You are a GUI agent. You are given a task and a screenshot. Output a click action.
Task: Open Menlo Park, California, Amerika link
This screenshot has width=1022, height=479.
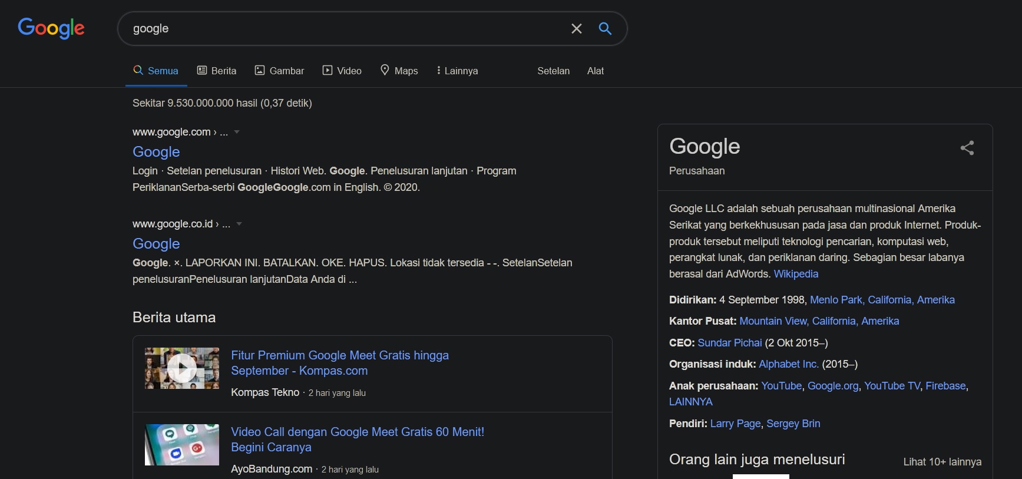(882, 300)
